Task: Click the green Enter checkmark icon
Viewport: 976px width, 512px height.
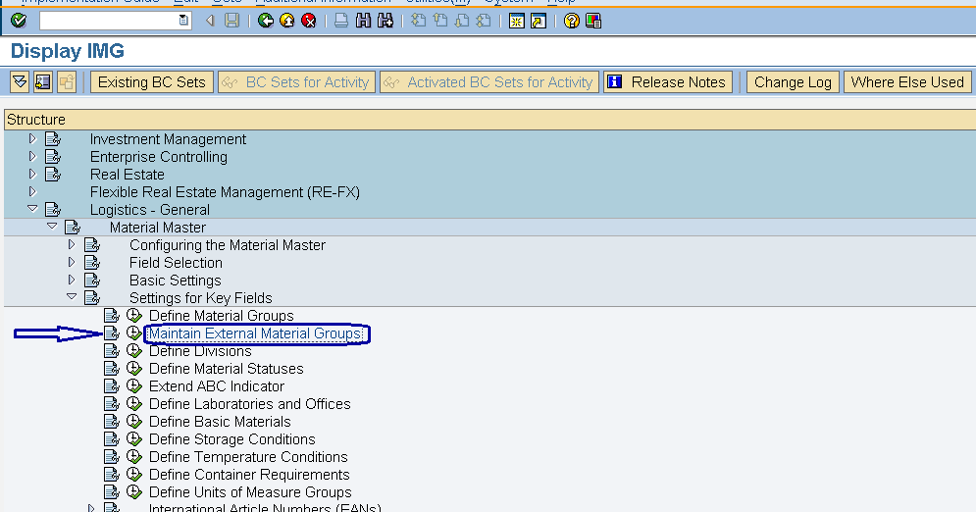Action: coord(19,21)
